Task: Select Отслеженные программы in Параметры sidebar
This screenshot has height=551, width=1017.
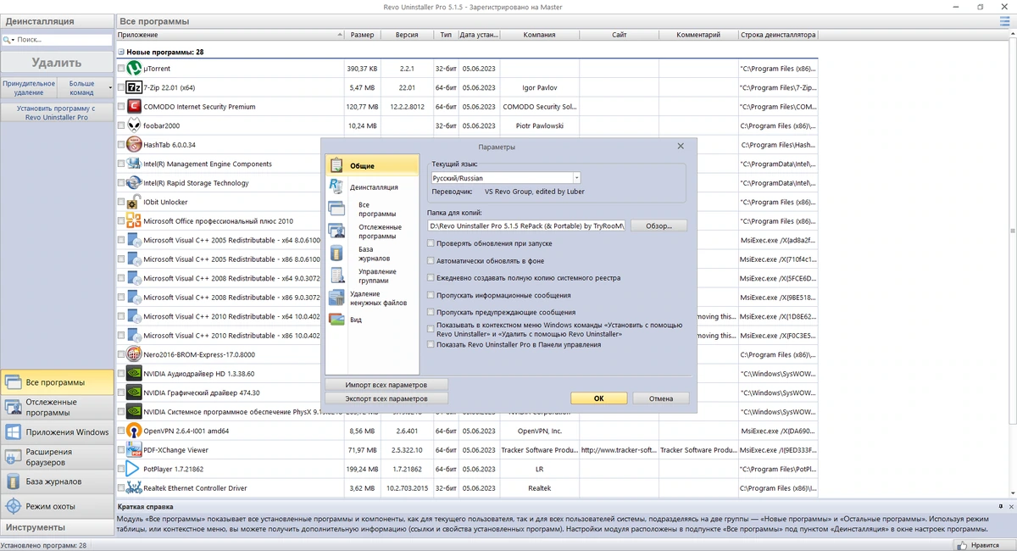Action: click(380, 231)
